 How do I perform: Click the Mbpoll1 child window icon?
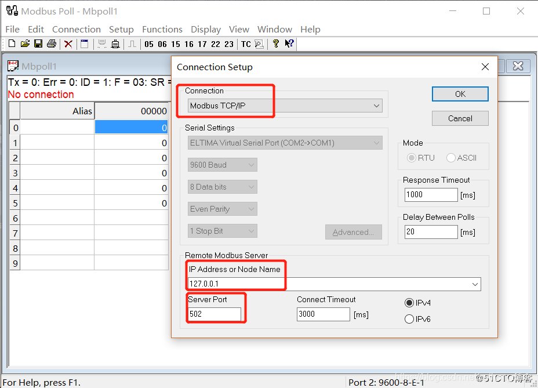click(x=13, y=66)
